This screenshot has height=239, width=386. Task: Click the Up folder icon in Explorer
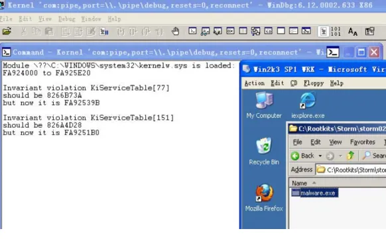pyautogui.click(x=351, y=156)
